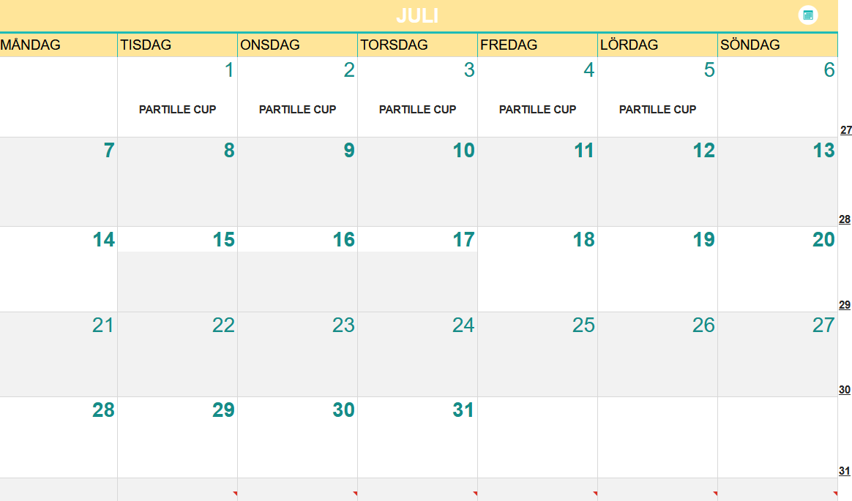Select the PARTILLE CUP entry on July 1

[x=177, y=110]
